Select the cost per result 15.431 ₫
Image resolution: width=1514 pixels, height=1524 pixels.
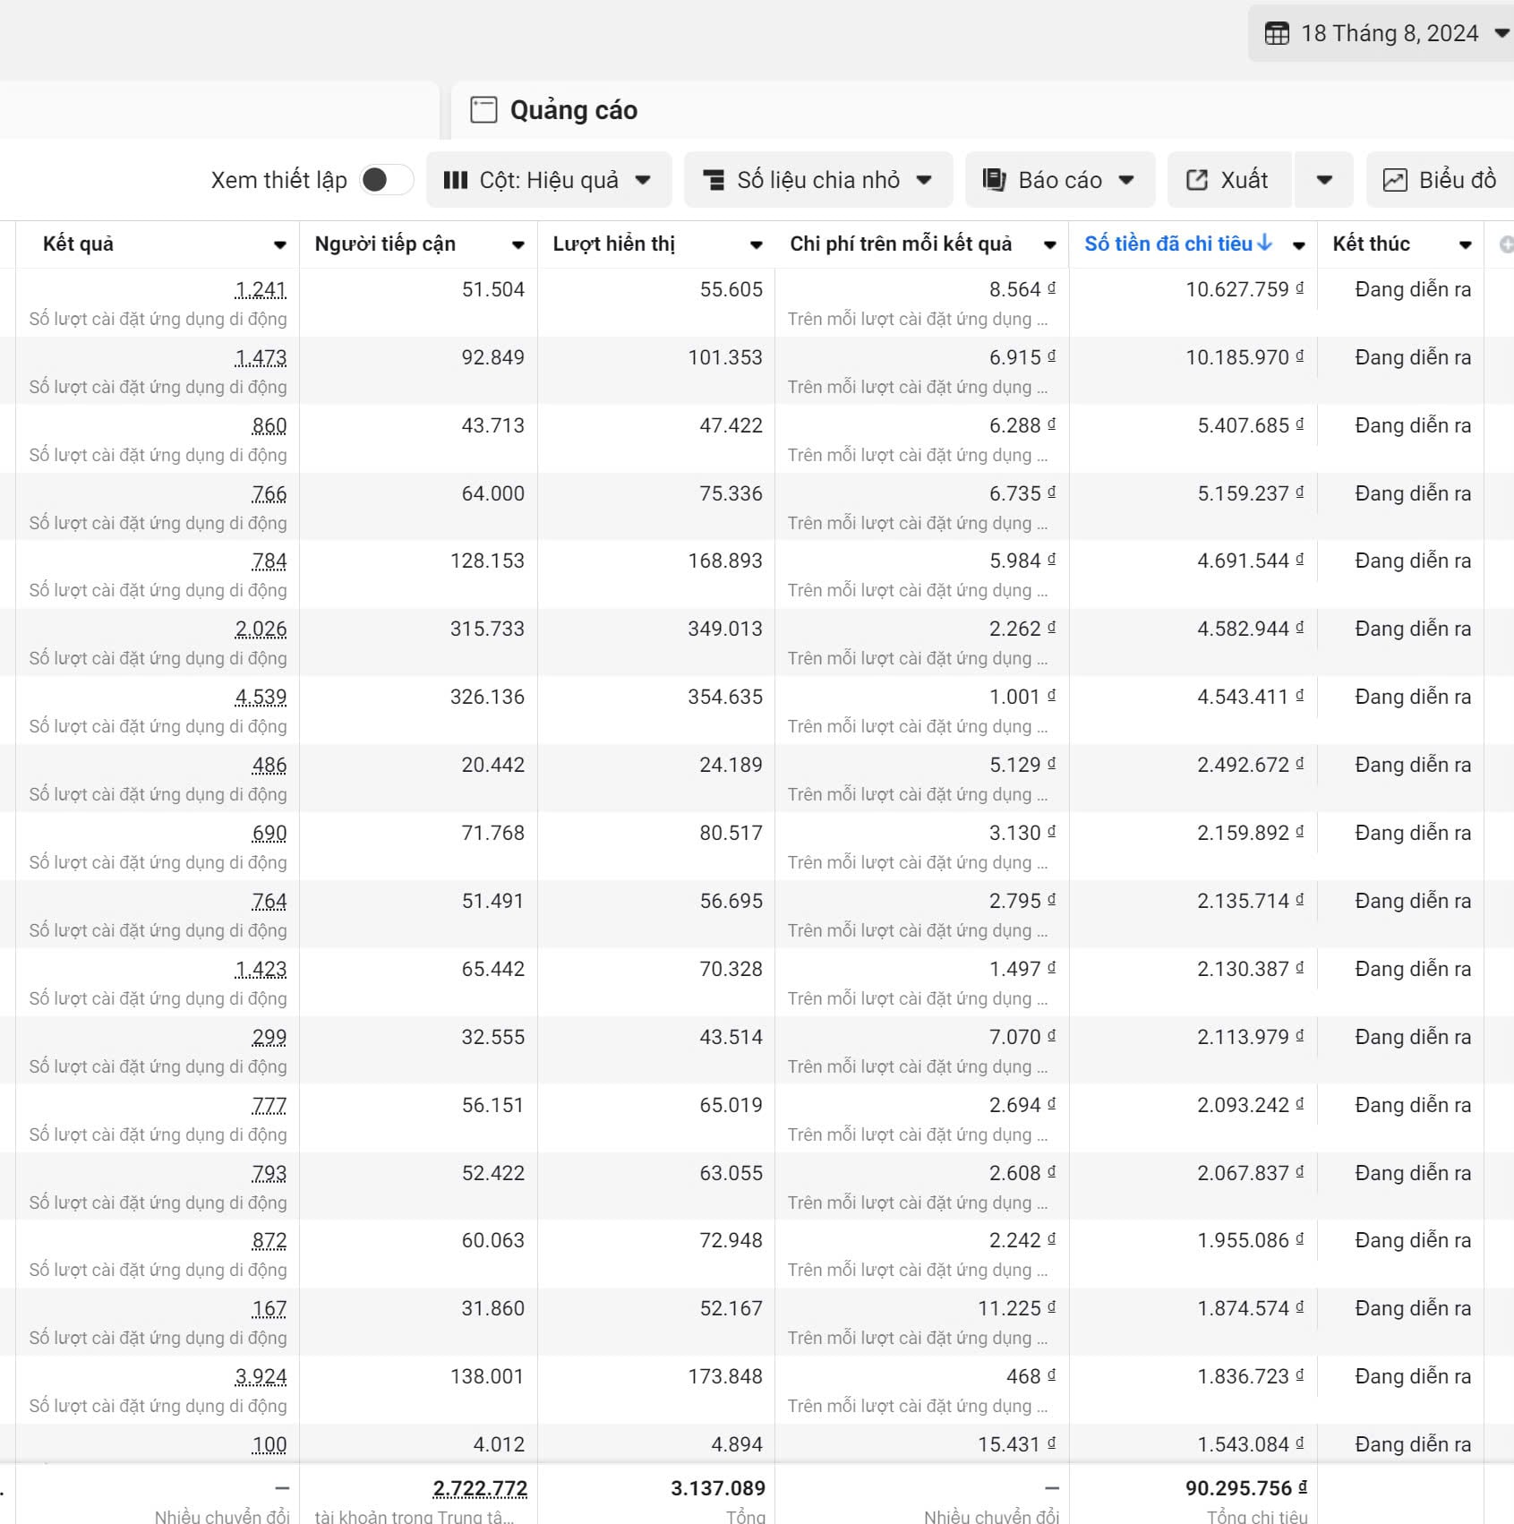(1016, 1444)
